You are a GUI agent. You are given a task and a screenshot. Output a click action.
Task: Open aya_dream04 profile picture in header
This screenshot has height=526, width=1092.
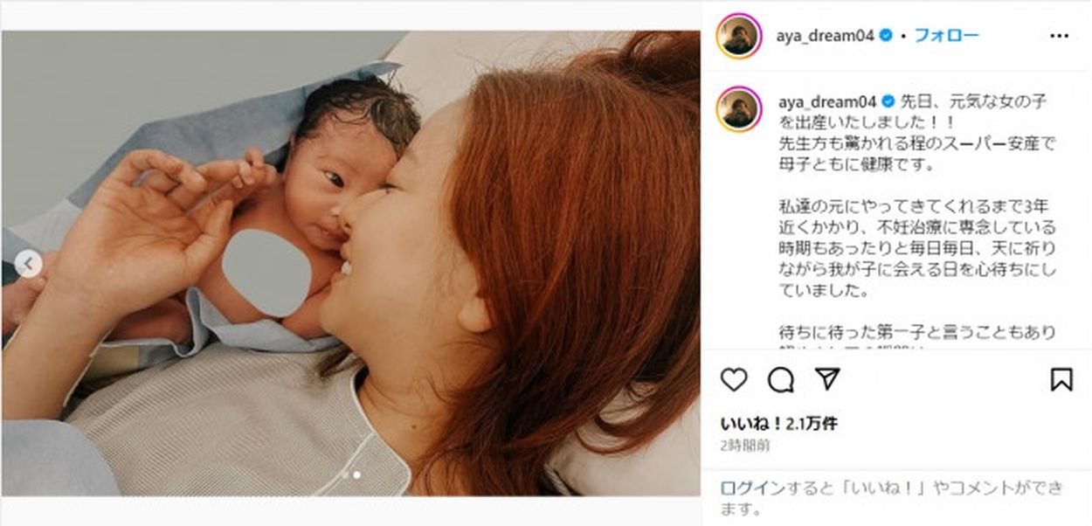coord(739,37)
